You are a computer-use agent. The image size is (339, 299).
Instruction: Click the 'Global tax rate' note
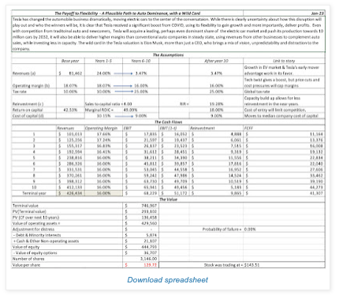[257, 92]
